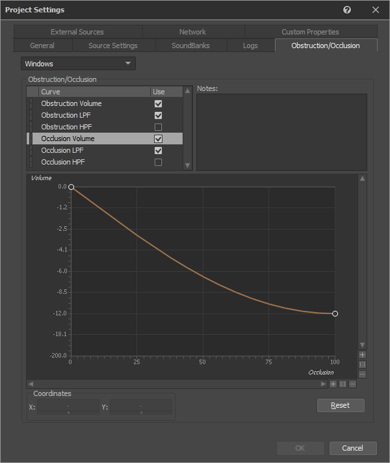Click the Cancel button
Image resolution: width=390 pixels, height=463 pixels.
point(353,448)
